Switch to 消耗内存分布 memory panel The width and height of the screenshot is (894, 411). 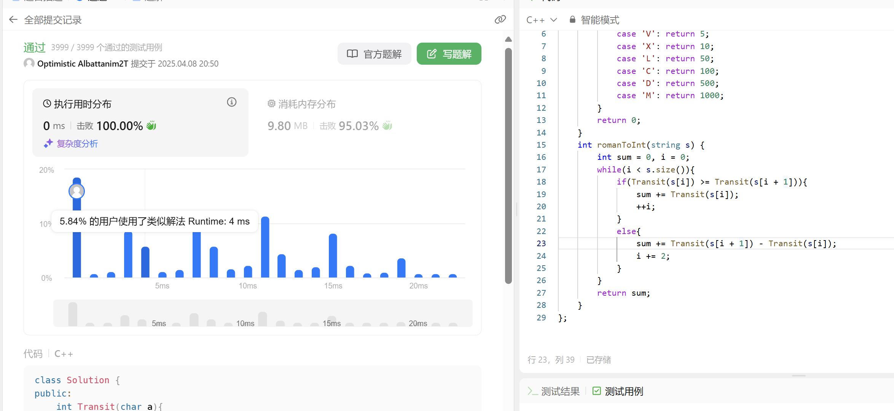[x=306, y=104]
